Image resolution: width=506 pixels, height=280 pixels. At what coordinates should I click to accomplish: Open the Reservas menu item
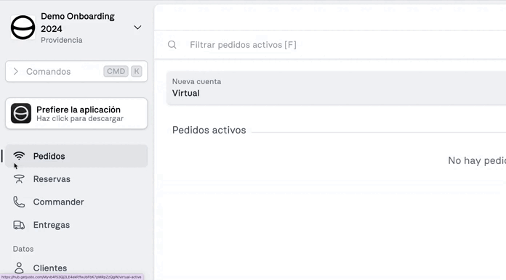[76, 179]
